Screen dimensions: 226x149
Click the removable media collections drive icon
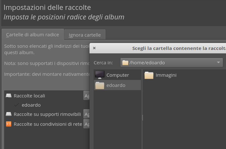pyautogui.click(x=9, y=114)
